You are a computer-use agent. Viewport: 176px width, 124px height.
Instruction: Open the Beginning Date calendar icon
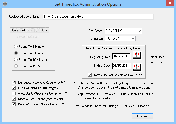pyautogui.click(x=137, y=55)
